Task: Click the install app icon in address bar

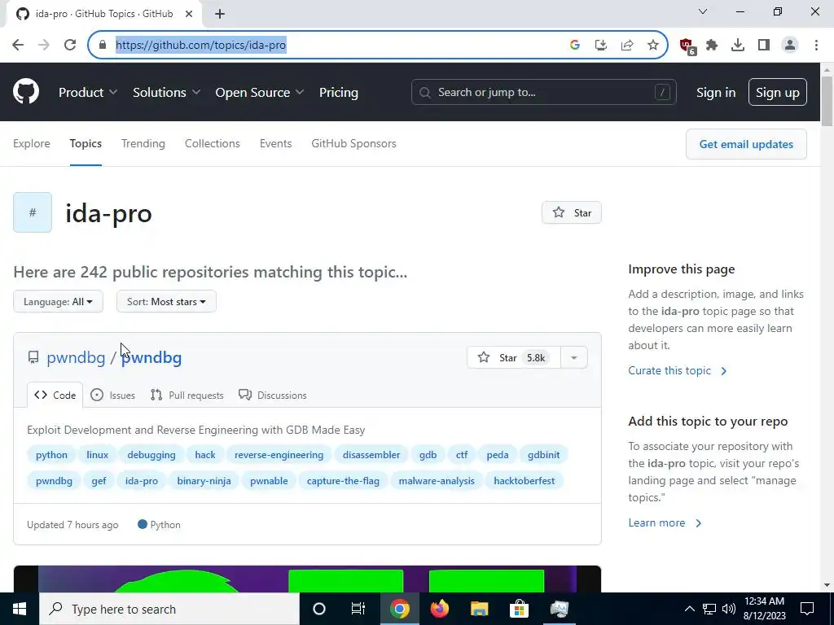Action: point(601,46)
